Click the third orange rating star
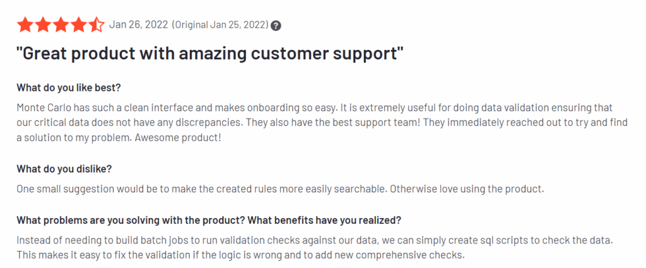646x268 pixels. click(x=61, y=25)
